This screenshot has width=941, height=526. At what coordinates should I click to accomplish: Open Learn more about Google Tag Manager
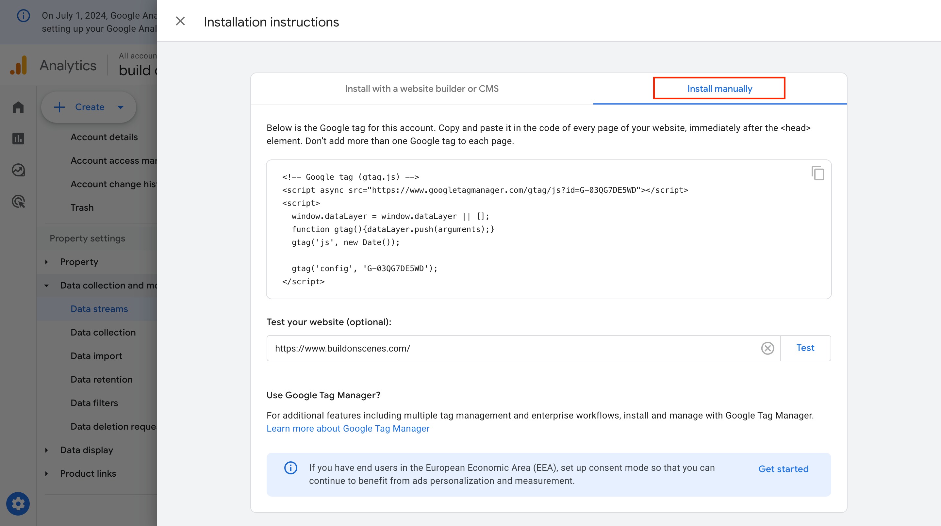tap(348, 428)
